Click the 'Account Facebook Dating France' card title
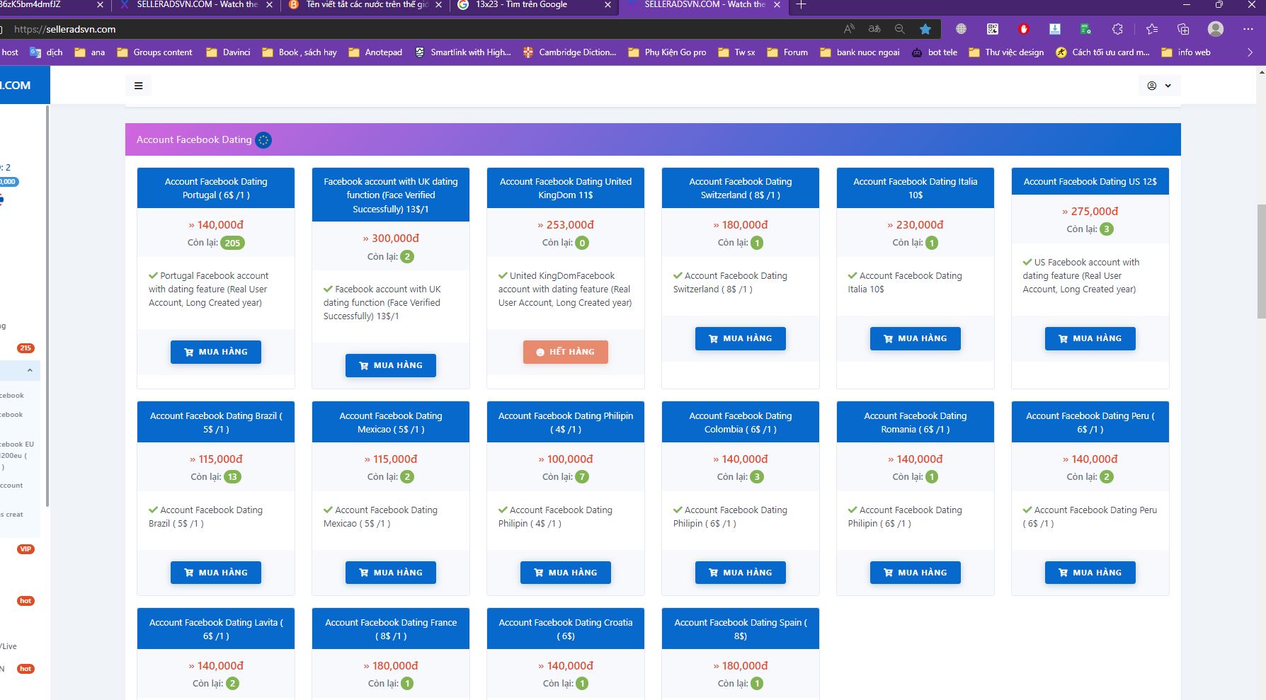The width and height of the screenshot is (1266, 700). 391,629
